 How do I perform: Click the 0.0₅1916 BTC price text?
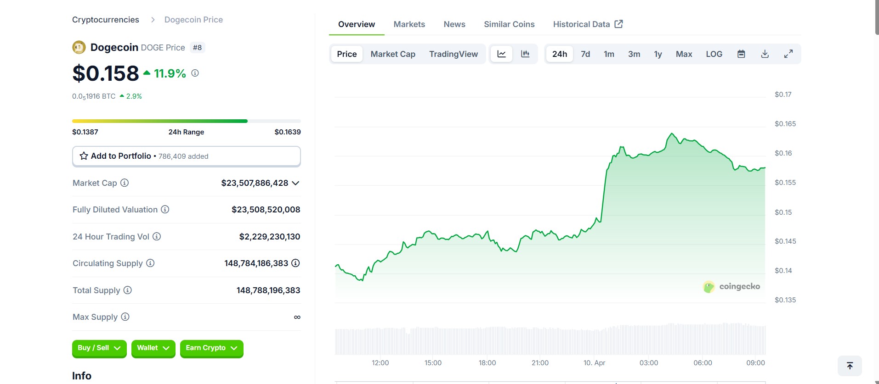point(94,96)
